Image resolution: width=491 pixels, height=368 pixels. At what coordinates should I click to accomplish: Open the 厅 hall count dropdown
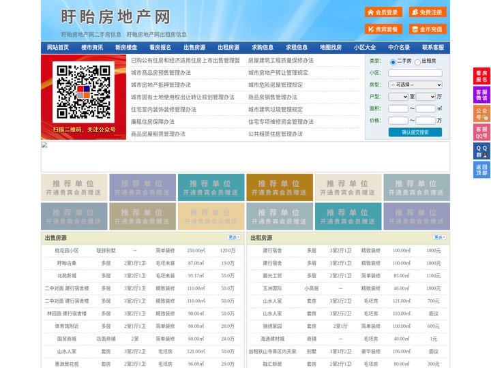(426, 97)
